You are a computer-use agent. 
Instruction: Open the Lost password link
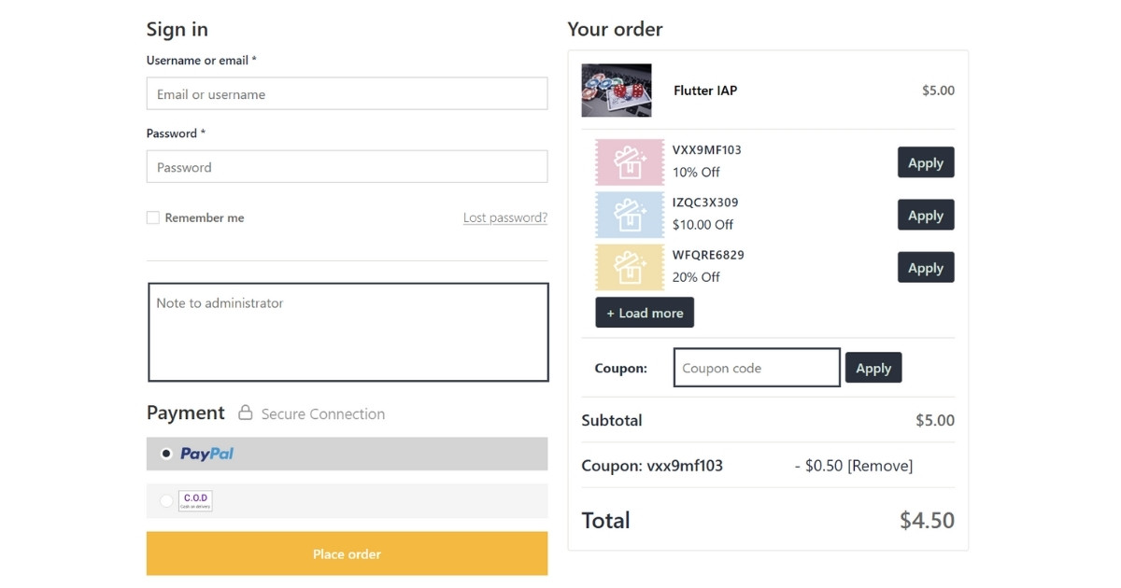(x=505, y=217)
